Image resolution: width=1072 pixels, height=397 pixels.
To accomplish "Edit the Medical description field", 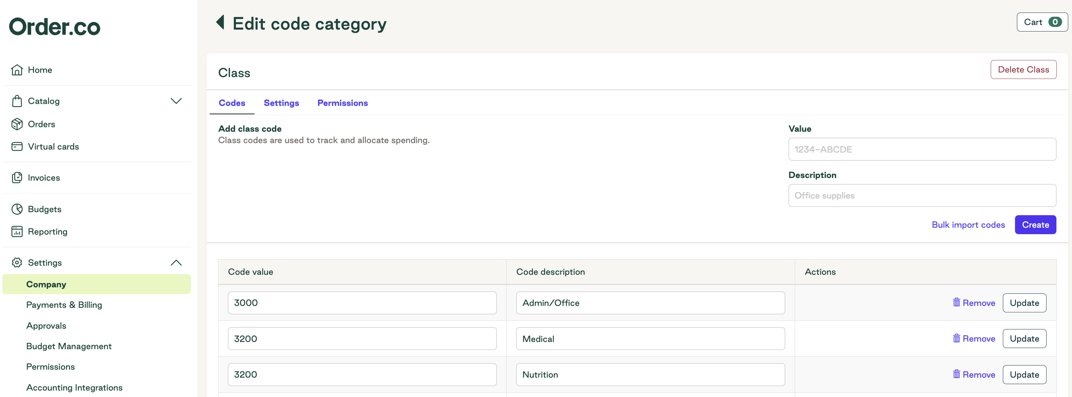I will click(650, 339).
